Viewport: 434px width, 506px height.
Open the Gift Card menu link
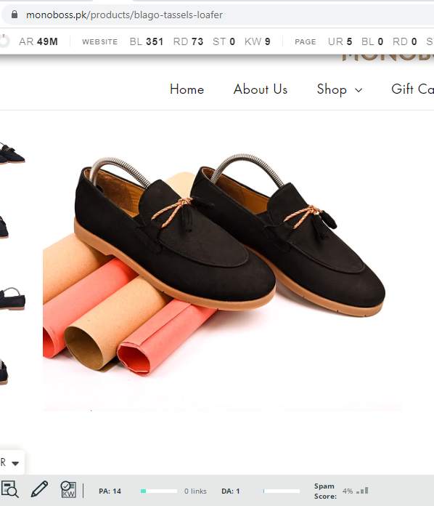pos(412,89)
